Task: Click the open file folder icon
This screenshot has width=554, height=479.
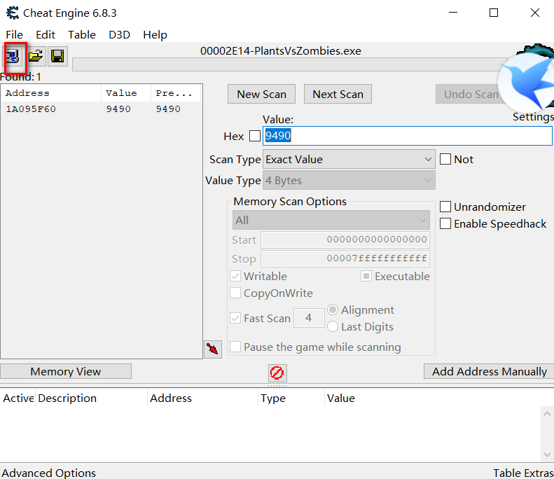Action: point(36,57)
